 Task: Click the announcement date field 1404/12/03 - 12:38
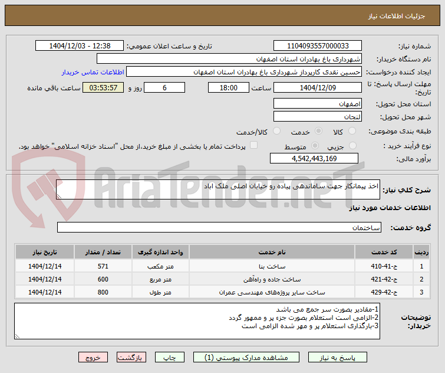tap(80, 45)
